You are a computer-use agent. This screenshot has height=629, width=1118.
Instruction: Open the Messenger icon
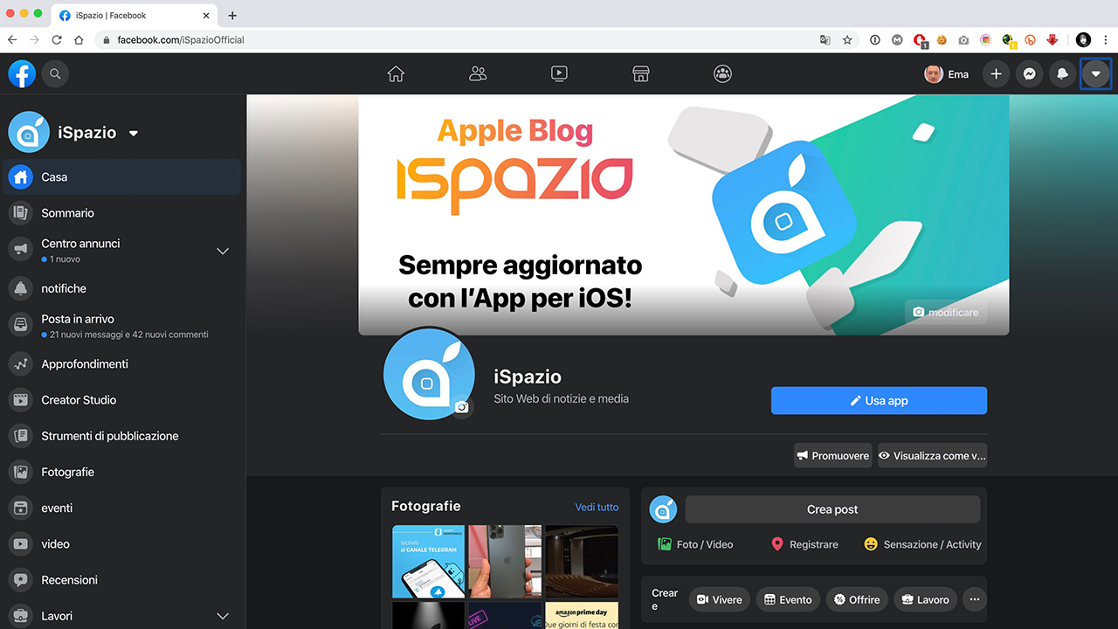[x=1030, y=74]
